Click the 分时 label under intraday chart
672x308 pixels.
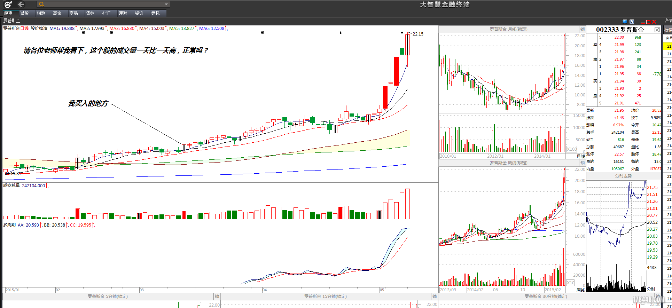(651, 289)
